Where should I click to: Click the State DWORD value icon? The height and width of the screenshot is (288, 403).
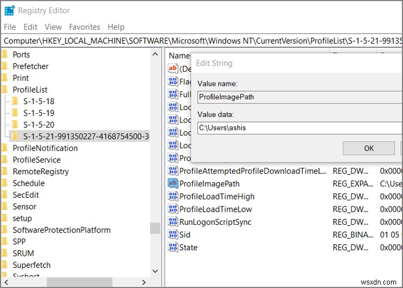[x=173, y=247]
